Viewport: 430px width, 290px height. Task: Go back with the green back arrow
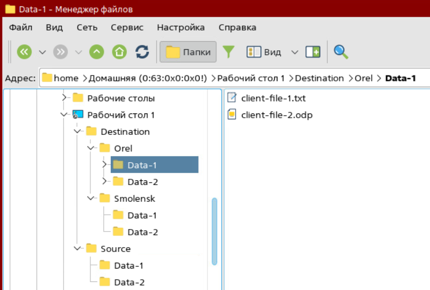tap(25, 52)
